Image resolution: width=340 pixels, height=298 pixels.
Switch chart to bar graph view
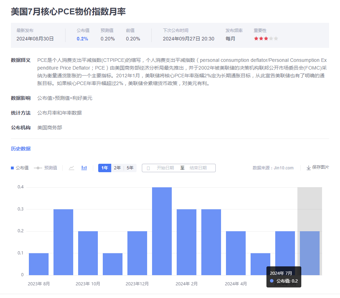tap(84, 168)
